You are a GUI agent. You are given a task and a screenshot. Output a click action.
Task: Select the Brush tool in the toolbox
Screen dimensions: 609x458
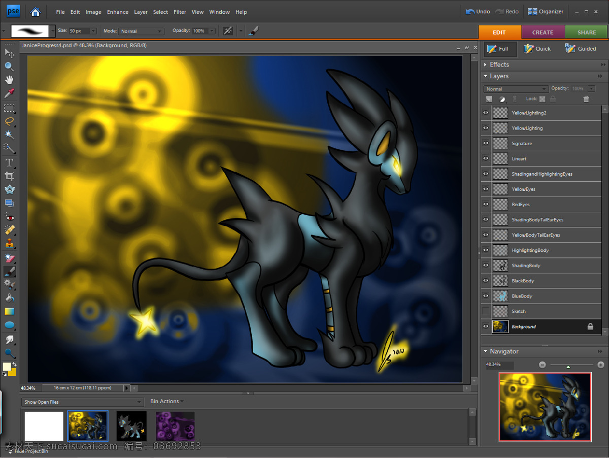pos(9,271)
